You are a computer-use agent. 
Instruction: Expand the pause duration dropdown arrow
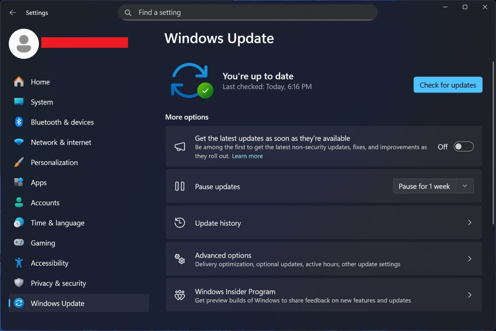click(x=465, y=186)
